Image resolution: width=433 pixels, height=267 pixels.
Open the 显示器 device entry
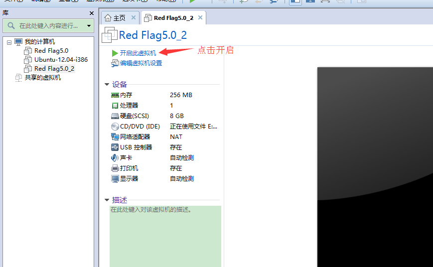(129, 179)
